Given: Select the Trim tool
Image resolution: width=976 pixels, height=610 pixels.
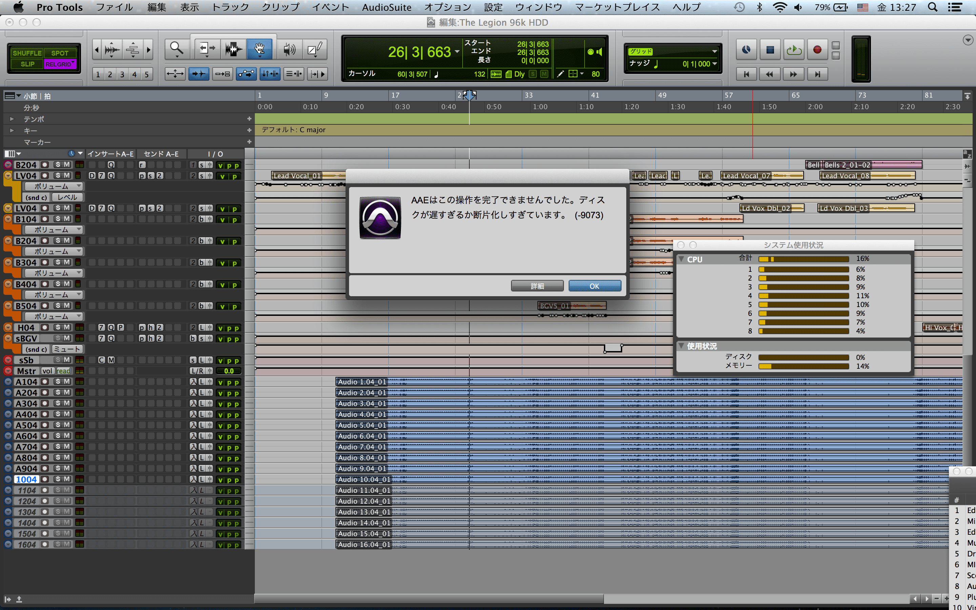Looking at the screenshot, I should 207,49.
